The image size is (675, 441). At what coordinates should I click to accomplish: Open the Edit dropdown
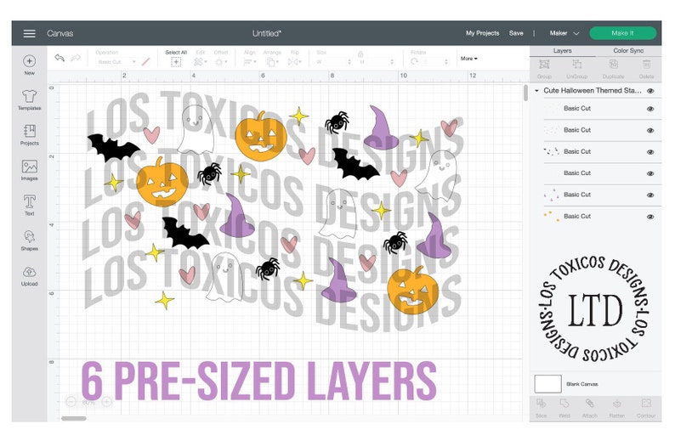click(200, 62)
